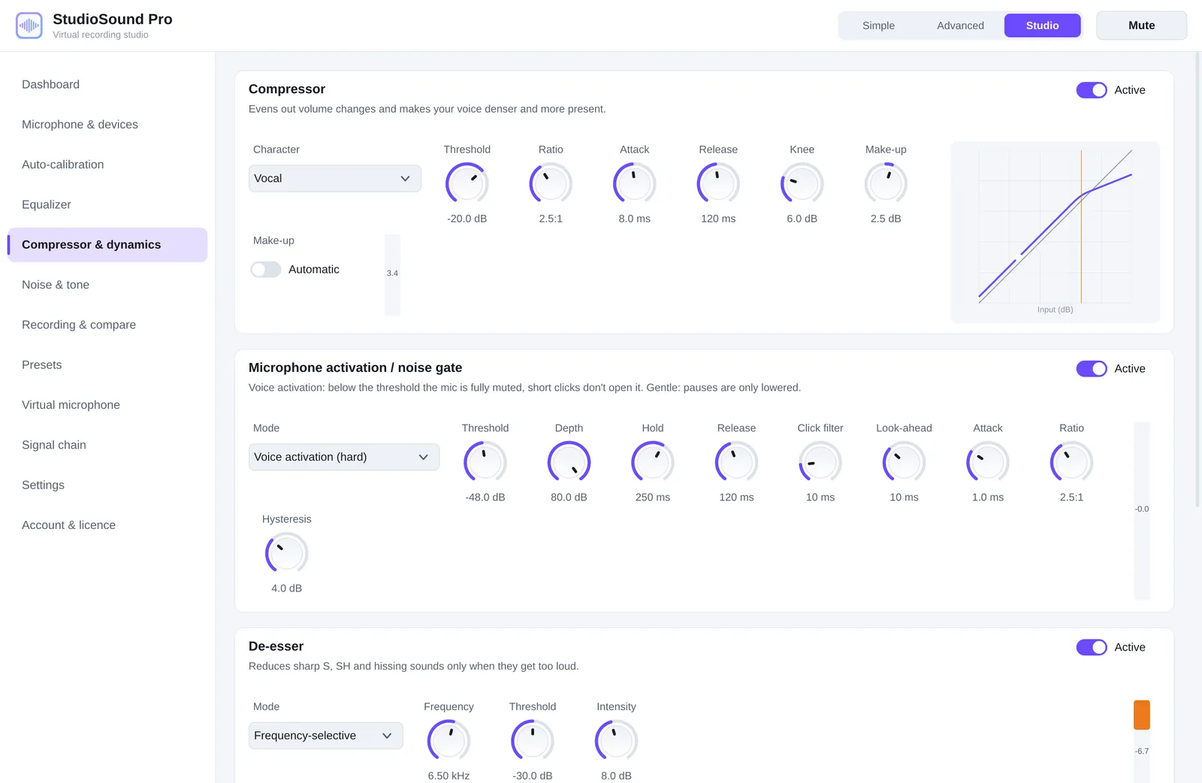Click the Click filter knob

point(820,463)
